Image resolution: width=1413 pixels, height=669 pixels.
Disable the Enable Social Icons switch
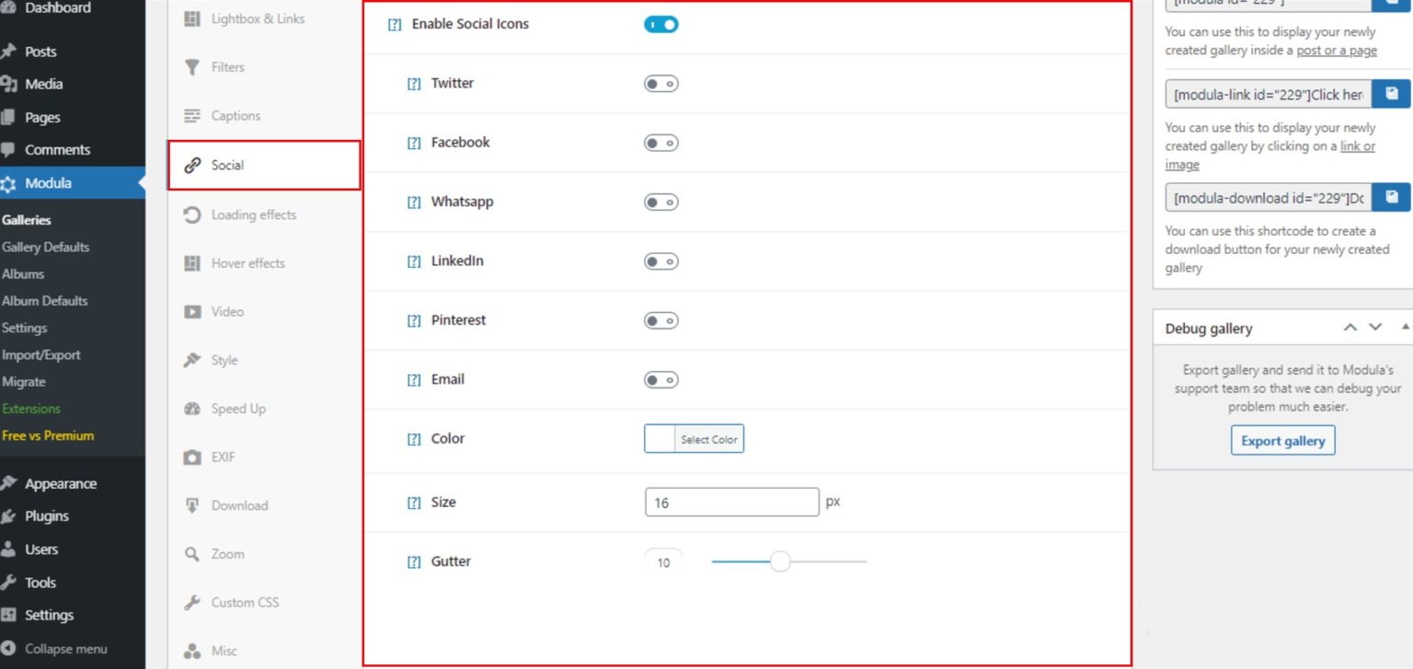click(661, 24)
